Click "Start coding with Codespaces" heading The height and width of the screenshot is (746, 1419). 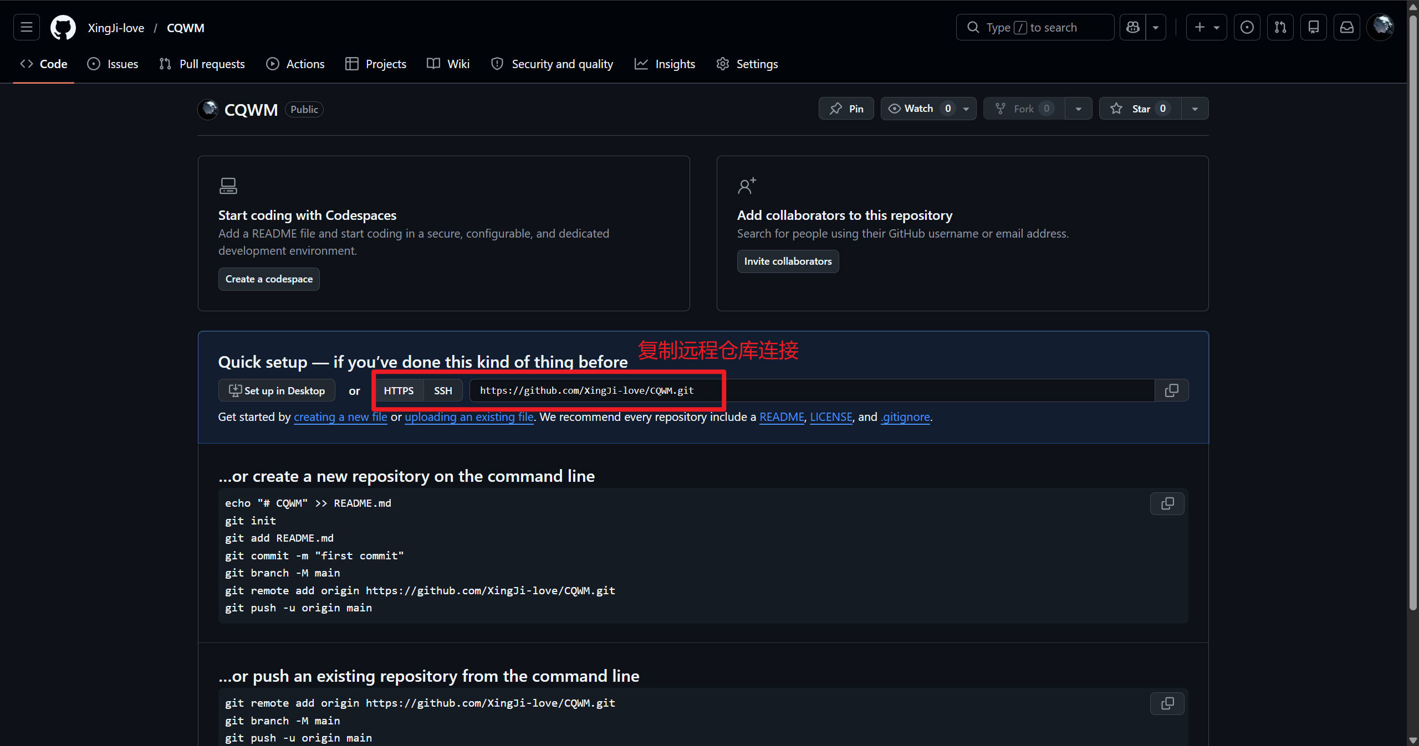point(307,215)
